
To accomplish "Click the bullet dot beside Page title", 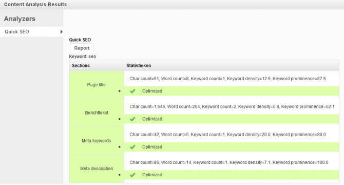I will pyautogui.click(x=119, y=91).
